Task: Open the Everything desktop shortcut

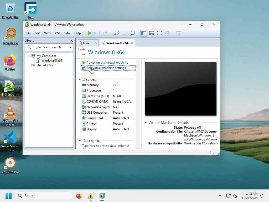Action: click(x=10, y=37)
